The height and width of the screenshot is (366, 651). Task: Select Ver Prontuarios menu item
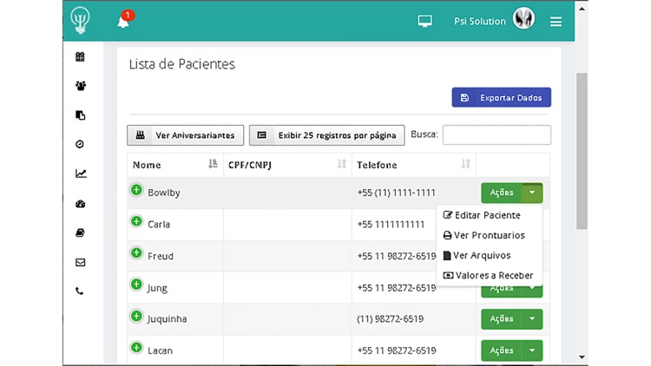(483, 235)
